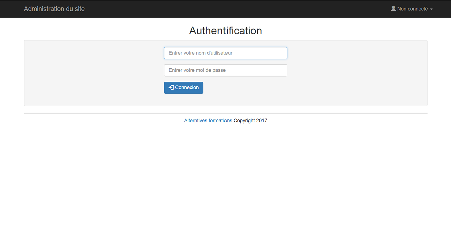Open the Alterntives formations footer link
This screenshot has width=451, height=225.
tap(208, 121)
